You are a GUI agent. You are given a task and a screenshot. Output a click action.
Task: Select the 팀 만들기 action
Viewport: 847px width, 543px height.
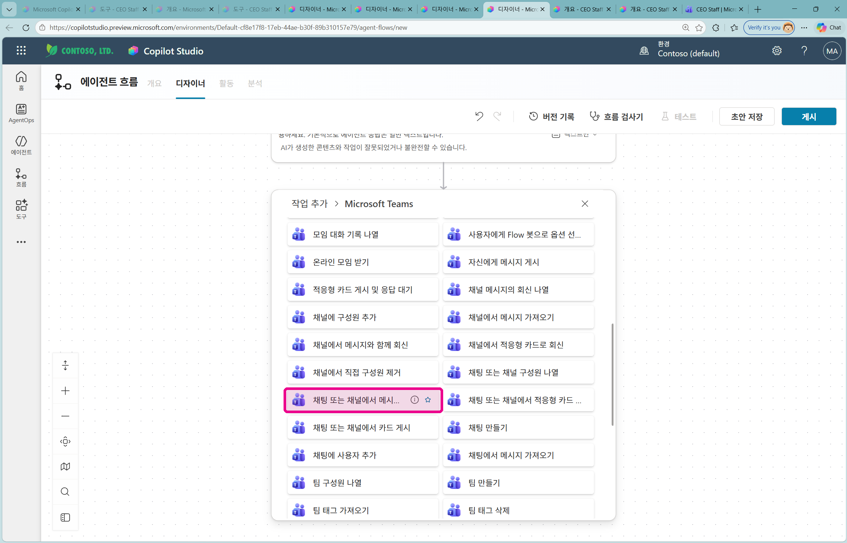[x=519, y=483]
